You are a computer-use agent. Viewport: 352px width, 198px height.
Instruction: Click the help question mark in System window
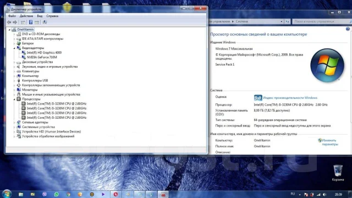tap(348, 29)
